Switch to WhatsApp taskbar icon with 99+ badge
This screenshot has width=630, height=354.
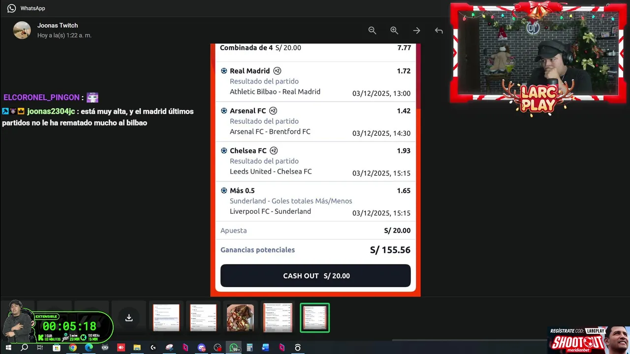(x=234, y=348)
